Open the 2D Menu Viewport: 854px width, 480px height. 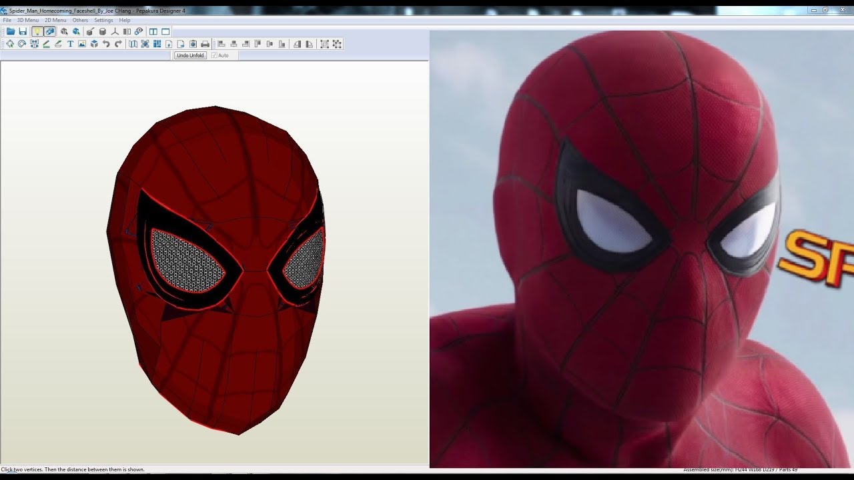[56, 20]
